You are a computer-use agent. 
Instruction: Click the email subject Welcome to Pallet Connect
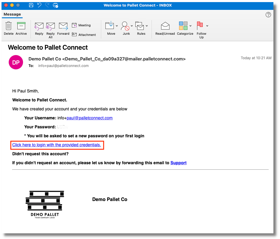click(x=48, y=48)
